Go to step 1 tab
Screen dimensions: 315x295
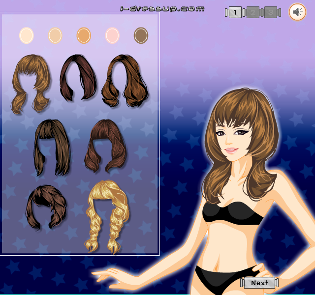click(x=235, y=12)
